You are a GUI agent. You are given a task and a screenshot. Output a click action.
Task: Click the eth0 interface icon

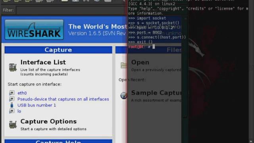click(x=12, y=93)
